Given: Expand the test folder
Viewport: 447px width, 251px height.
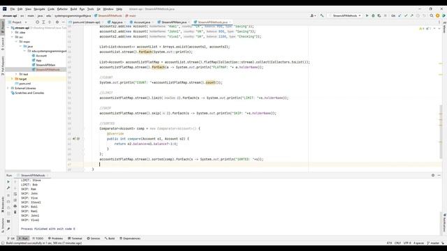Looking at the screenshot, I should pos(16,74).
